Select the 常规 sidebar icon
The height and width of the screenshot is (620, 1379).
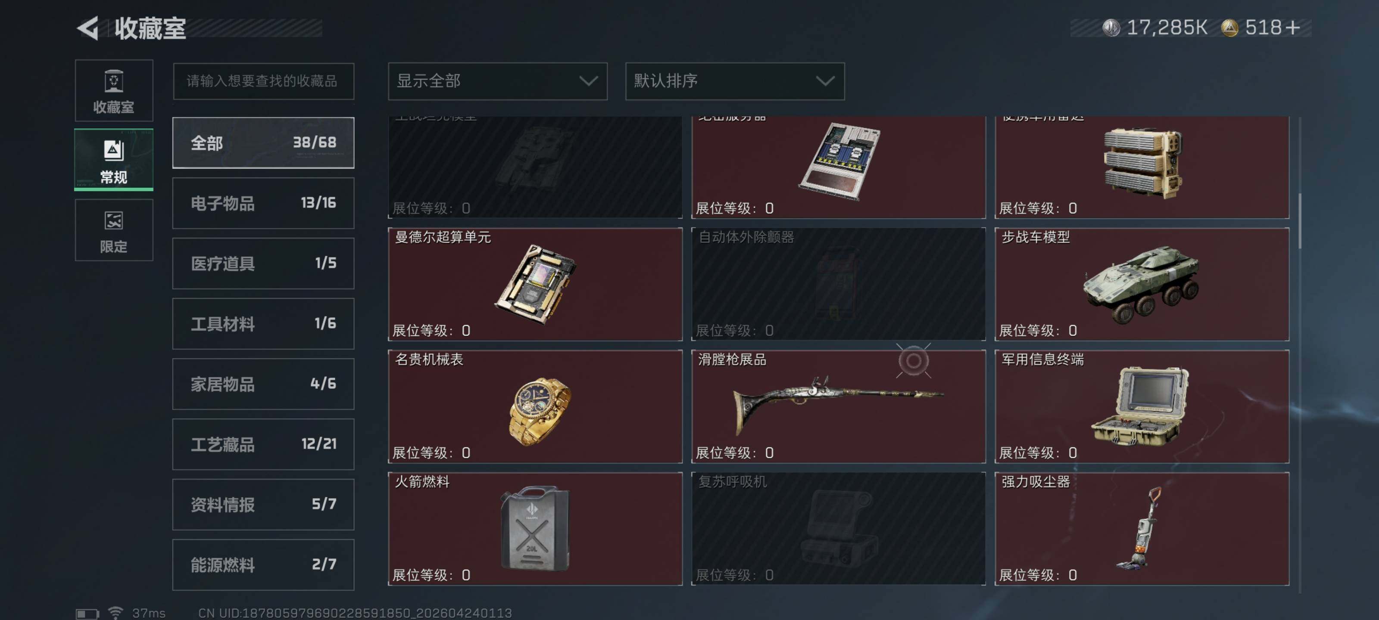click(113, 160)
